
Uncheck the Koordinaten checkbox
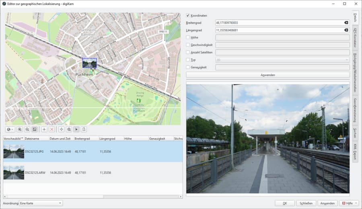click(188, 15)
